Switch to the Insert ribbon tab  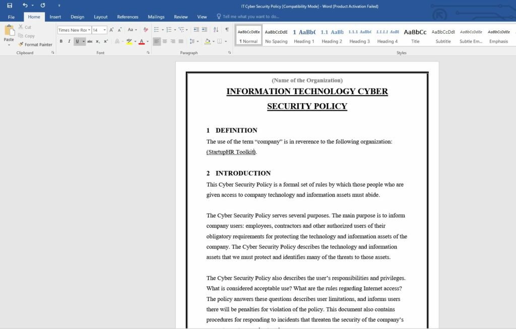click(55, 17)
